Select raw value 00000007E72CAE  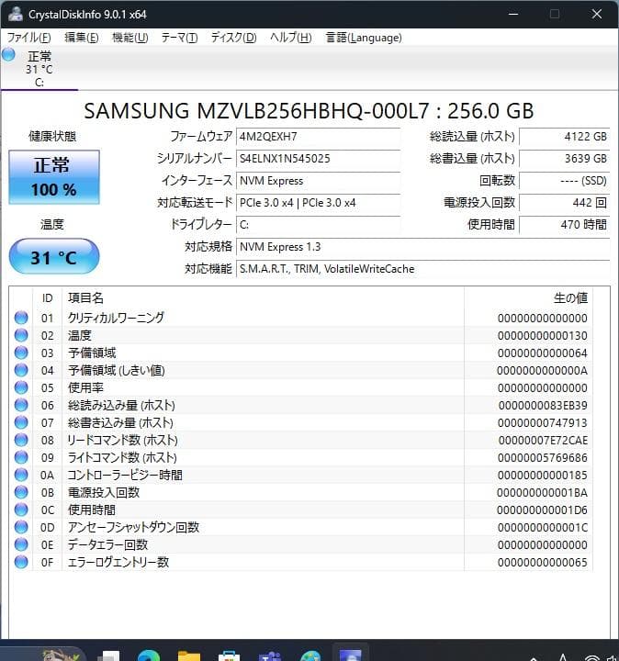pos(543,440)
